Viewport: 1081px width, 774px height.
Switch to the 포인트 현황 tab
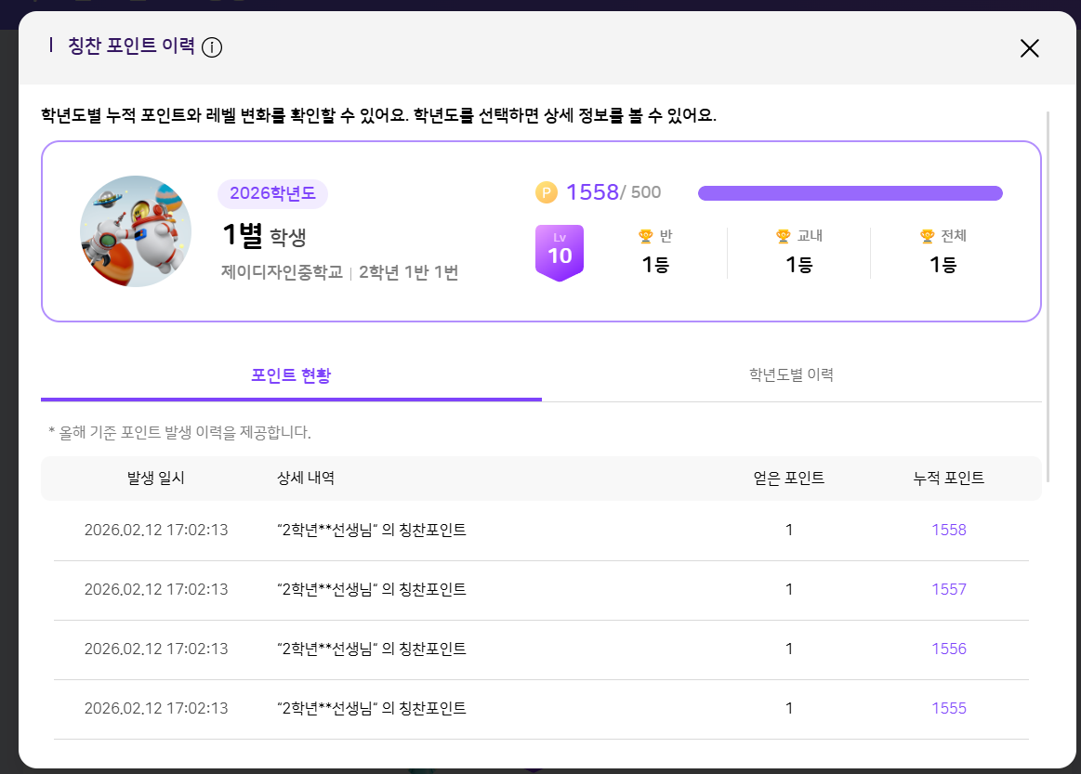click(291, 375)
